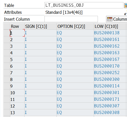The height and width of the screenshot is (117, 127).
Task: Click the LOW value BUS2000252
Action: tap(107, 73)
